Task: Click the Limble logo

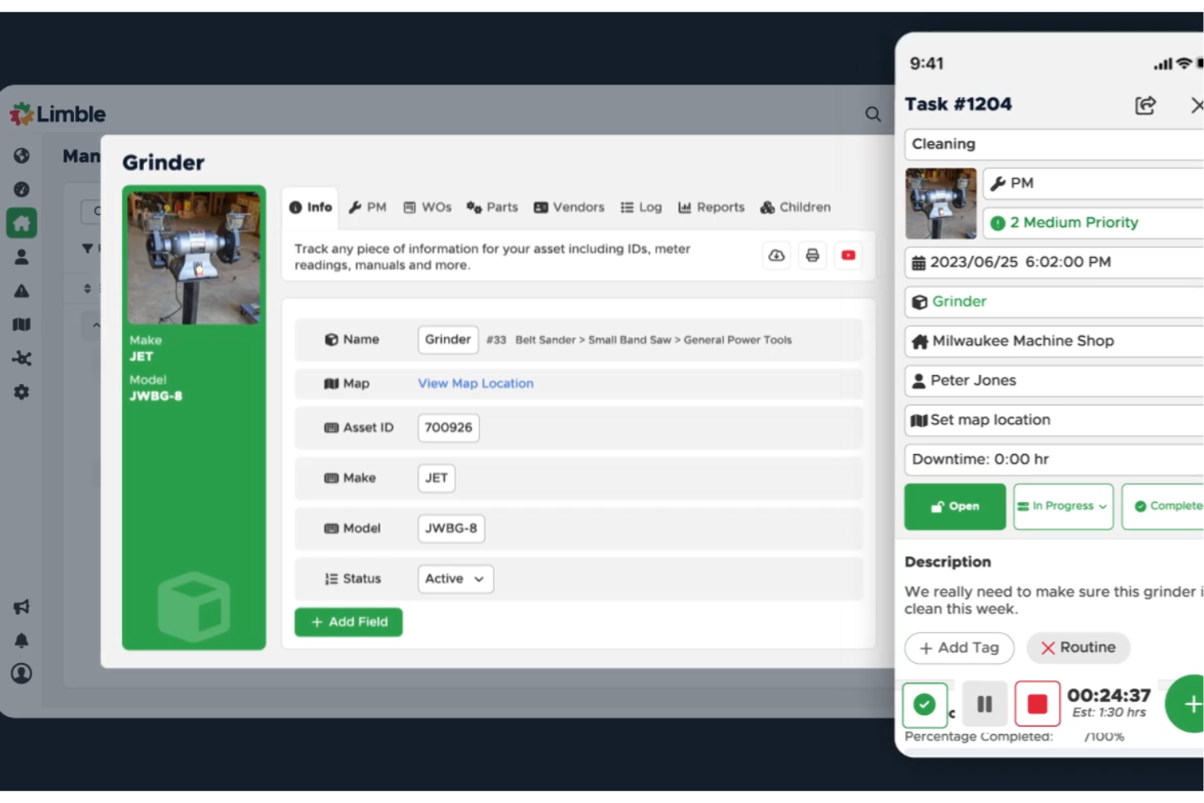Action: 58,114
